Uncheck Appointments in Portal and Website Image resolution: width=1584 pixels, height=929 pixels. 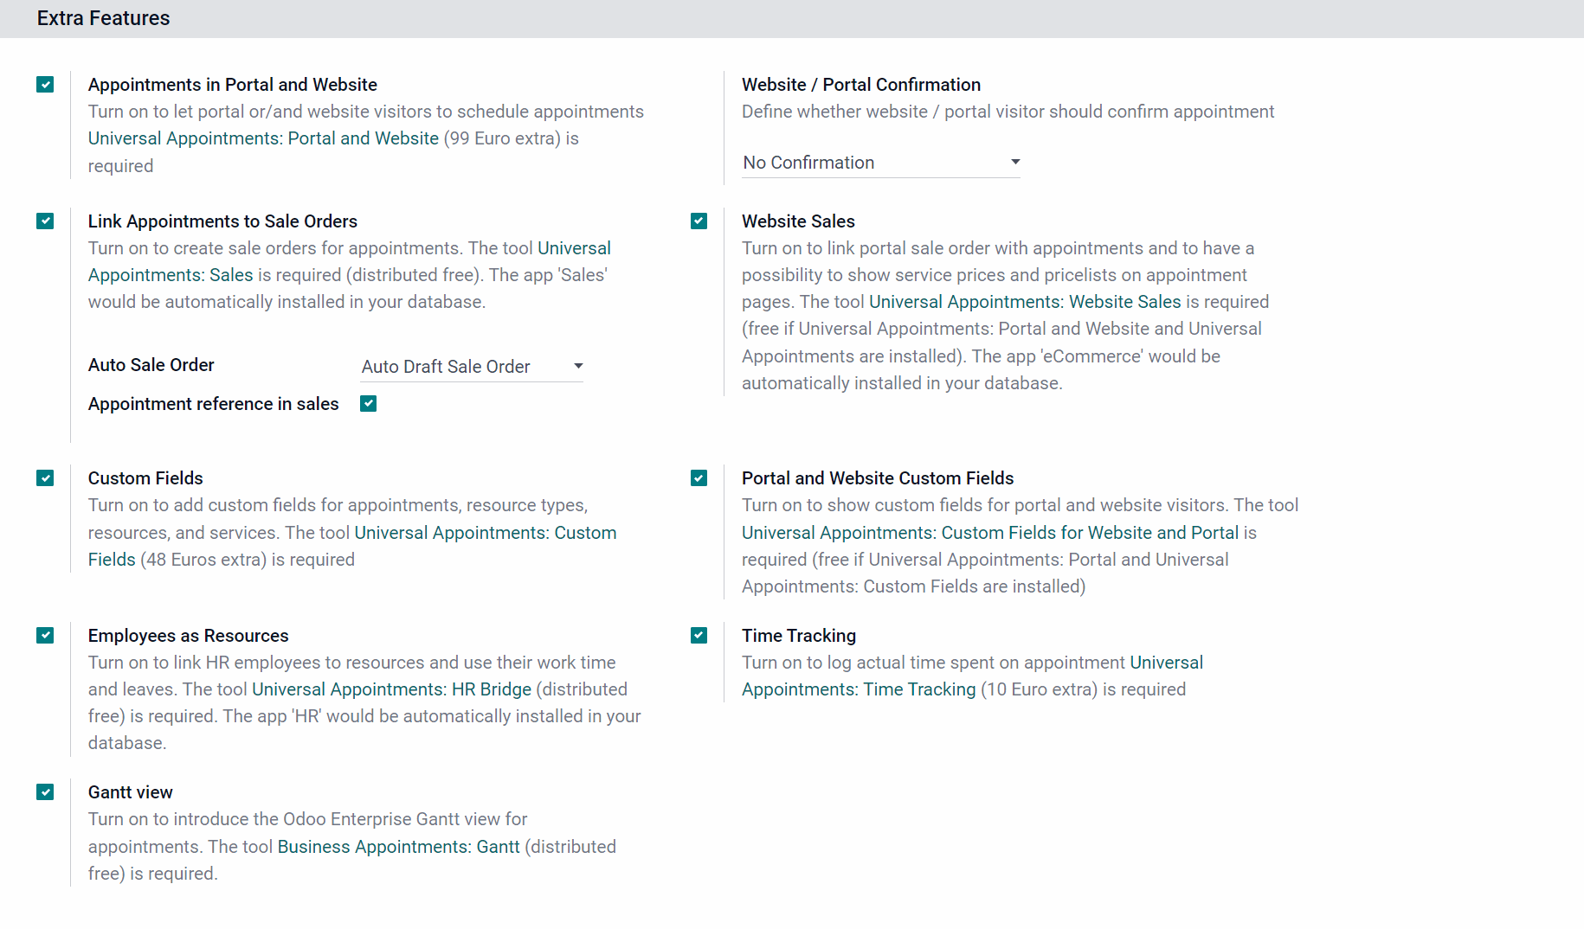[x=45, y=85]
